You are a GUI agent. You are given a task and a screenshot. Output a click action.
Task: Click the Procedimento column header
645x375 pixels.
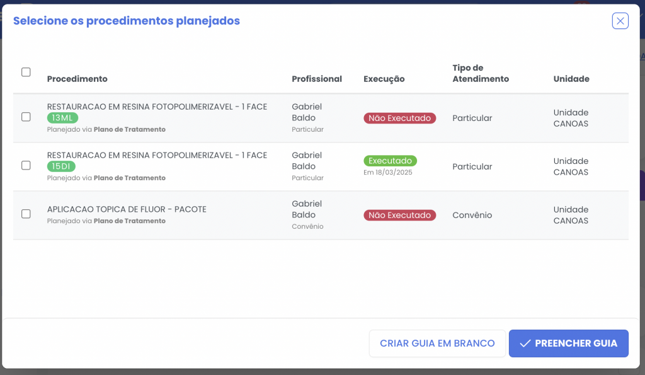[x=77, y=79]
